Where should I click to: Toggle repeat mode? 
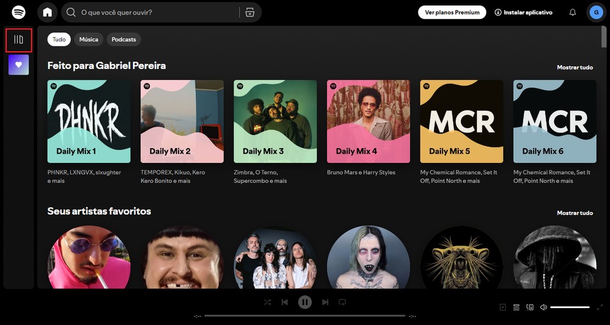342,302
